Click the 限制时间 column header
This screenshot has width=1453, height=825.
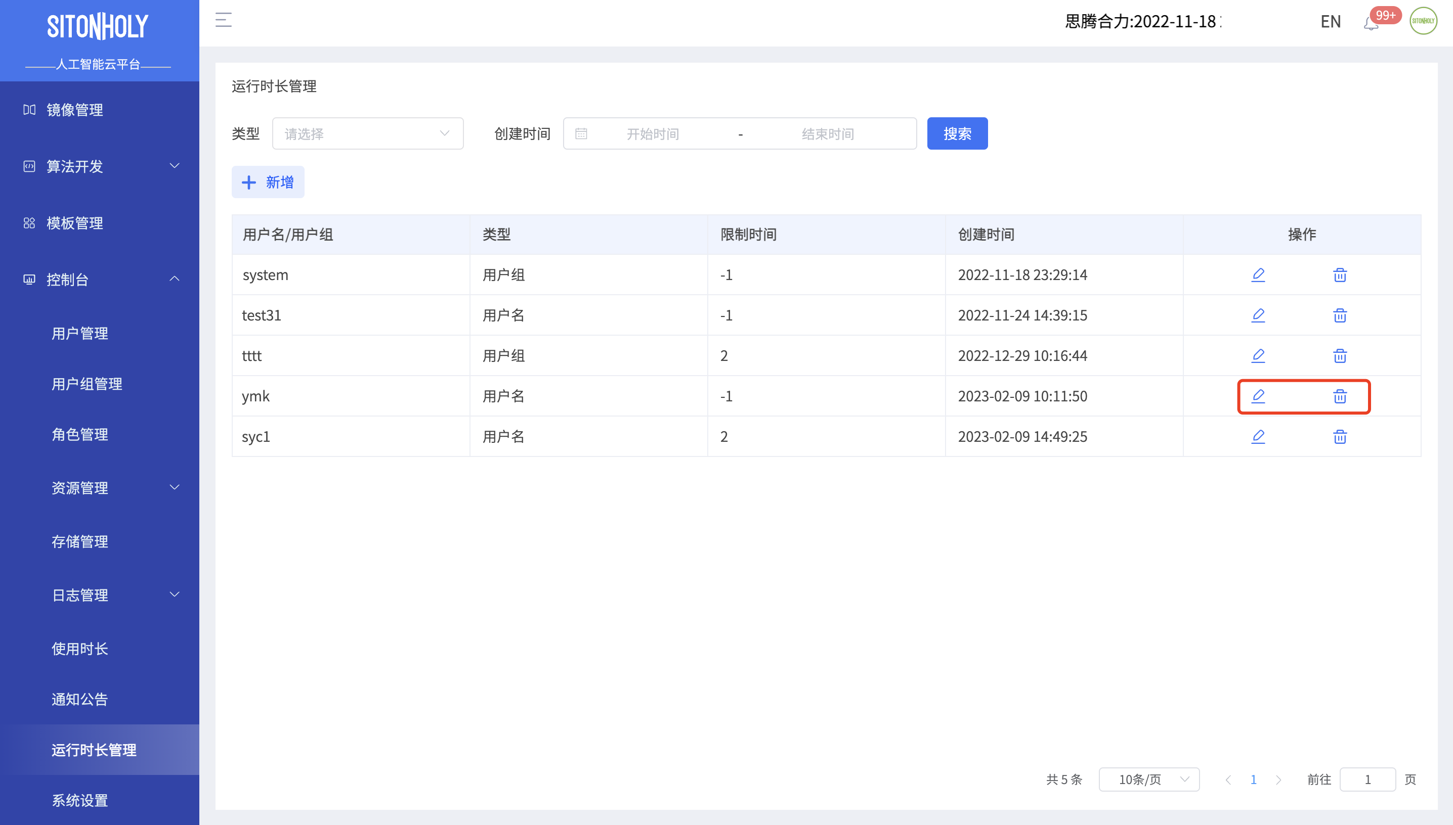click(x=748, y=235)
